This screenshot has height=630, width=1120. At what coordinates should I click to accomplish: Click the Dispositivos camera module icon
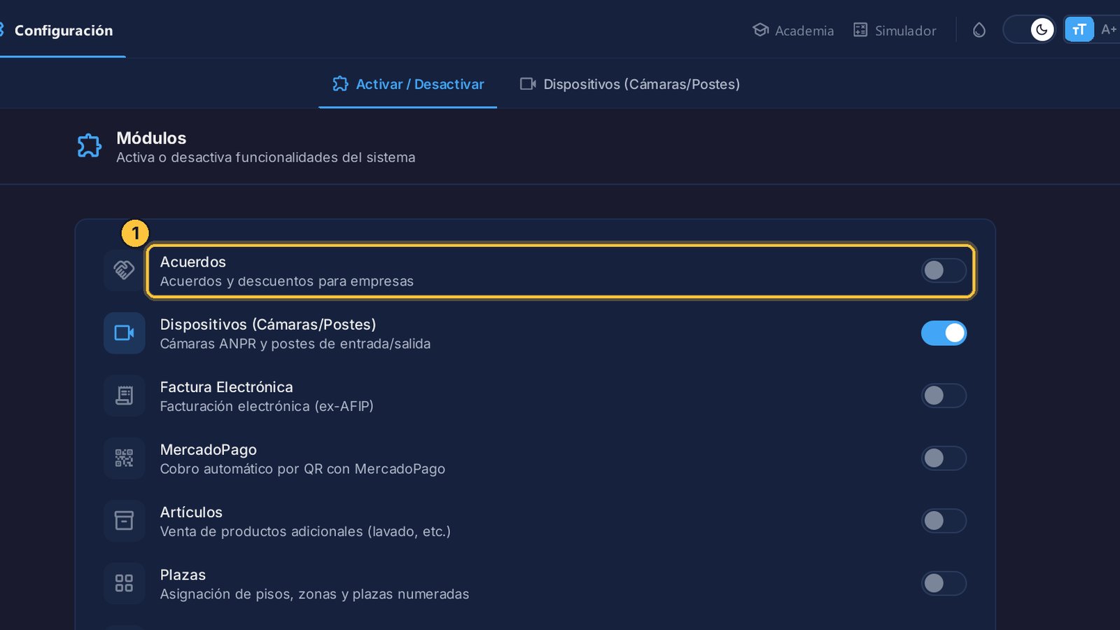click(x=124, y=333)
